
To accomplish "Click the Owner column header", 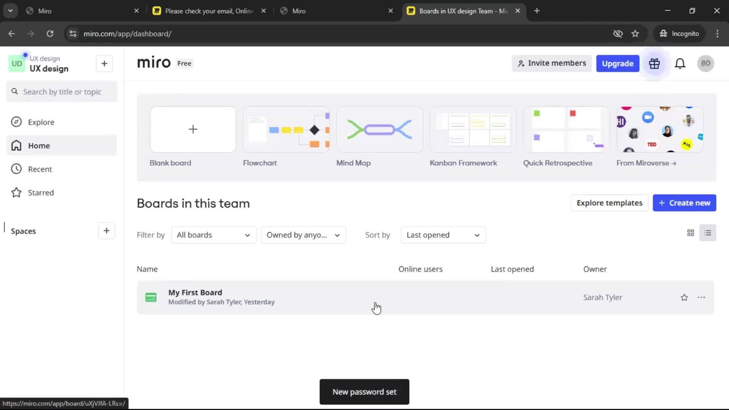I will [x=595, y=269].
